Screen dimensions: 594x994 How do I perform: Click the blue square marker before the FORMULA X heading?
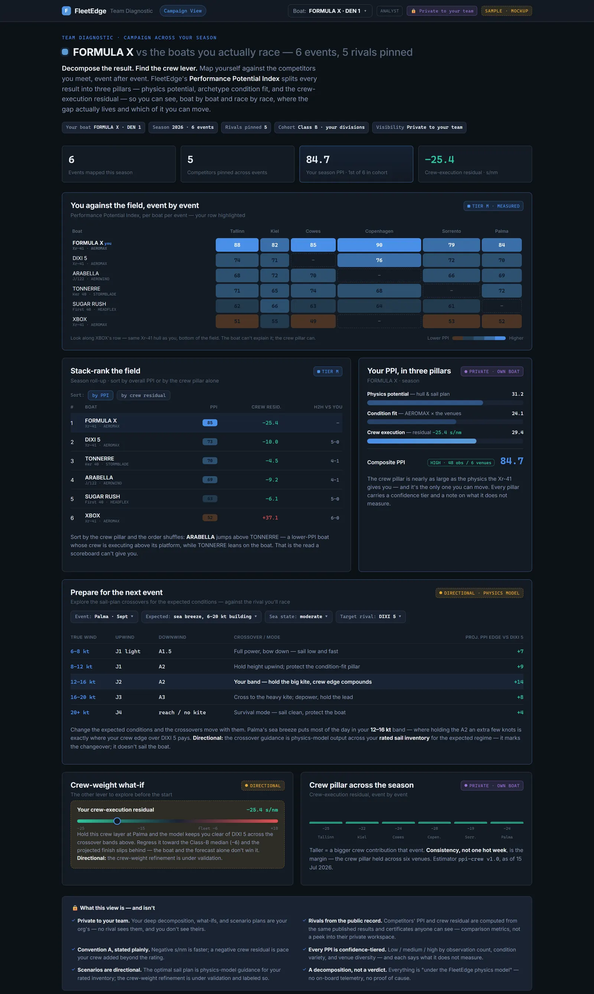(x=65, y=52)
